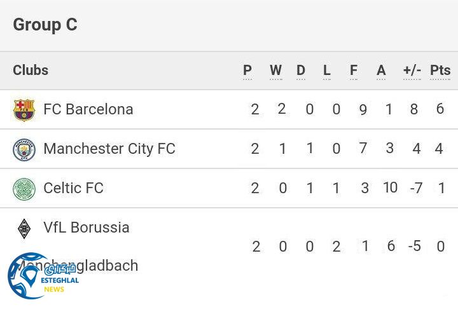
Task: Click the L (losses) column header
Action: coord(327,71)
